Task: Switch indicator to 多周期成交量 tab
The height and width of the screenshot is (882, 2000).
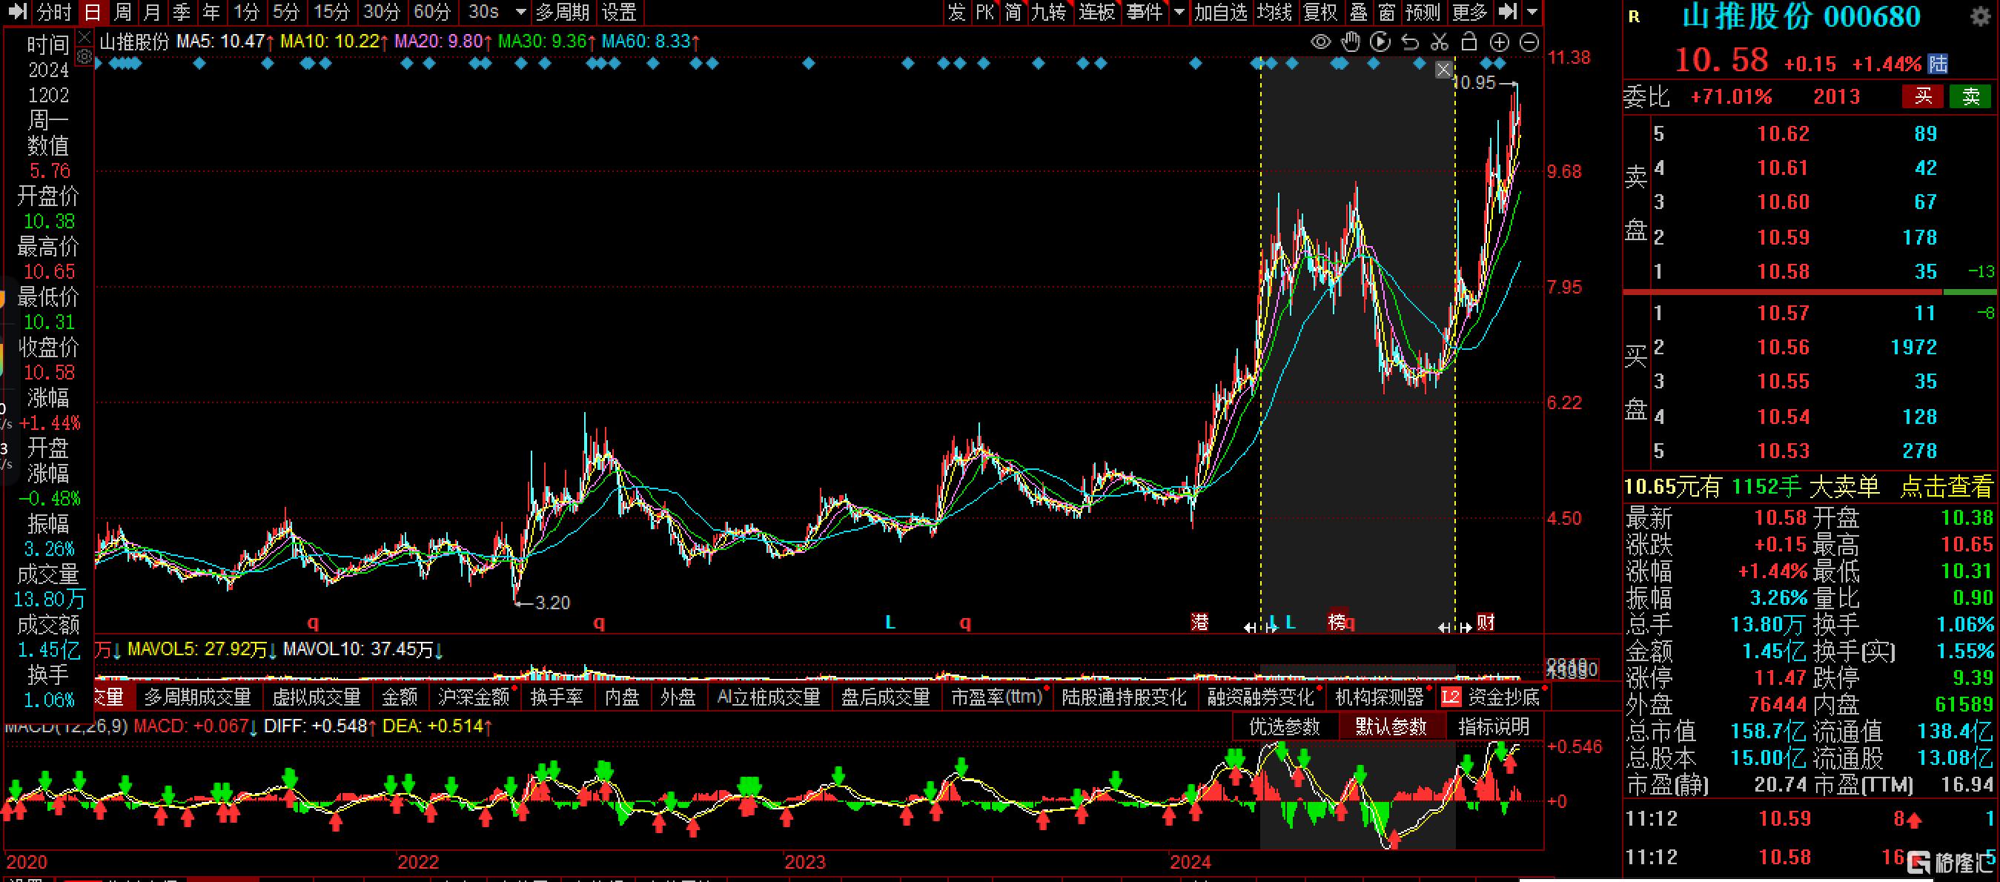Action: (197, 697)
